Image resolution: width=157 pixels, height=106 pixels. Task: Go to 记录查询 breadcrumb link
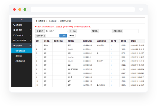tap(53, 21)
